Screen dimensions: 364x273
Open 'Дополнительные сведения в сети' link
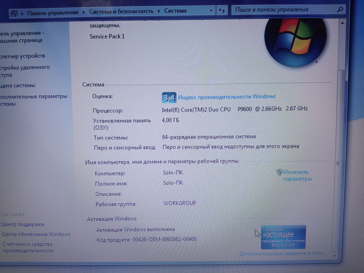pyautogui.click(x=283, y=253)
